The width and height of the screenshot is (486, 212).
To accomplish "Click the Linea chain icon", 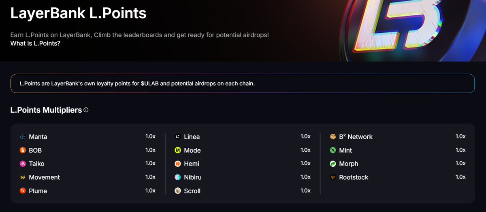I will point(178,137).
